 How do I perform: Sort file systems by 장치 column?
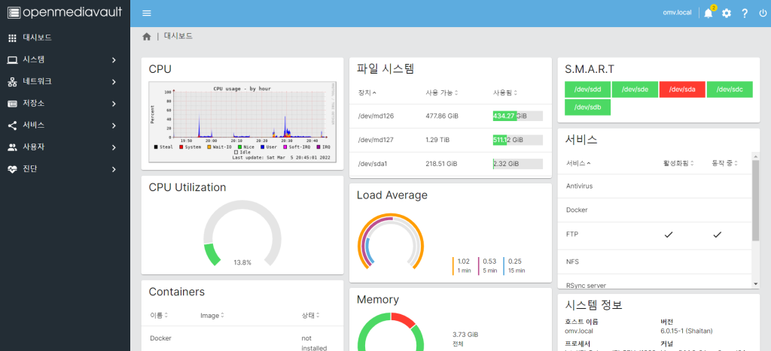(x=367, y=92)
